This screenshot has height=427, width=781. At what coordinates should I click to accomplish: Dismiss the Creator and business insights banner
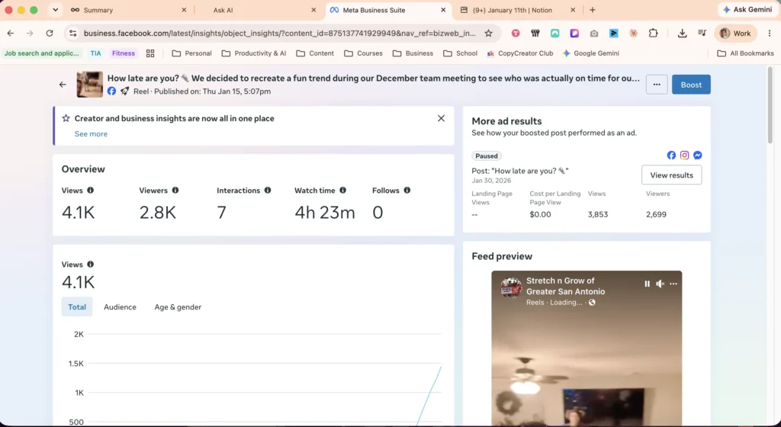tap(441, 118)
